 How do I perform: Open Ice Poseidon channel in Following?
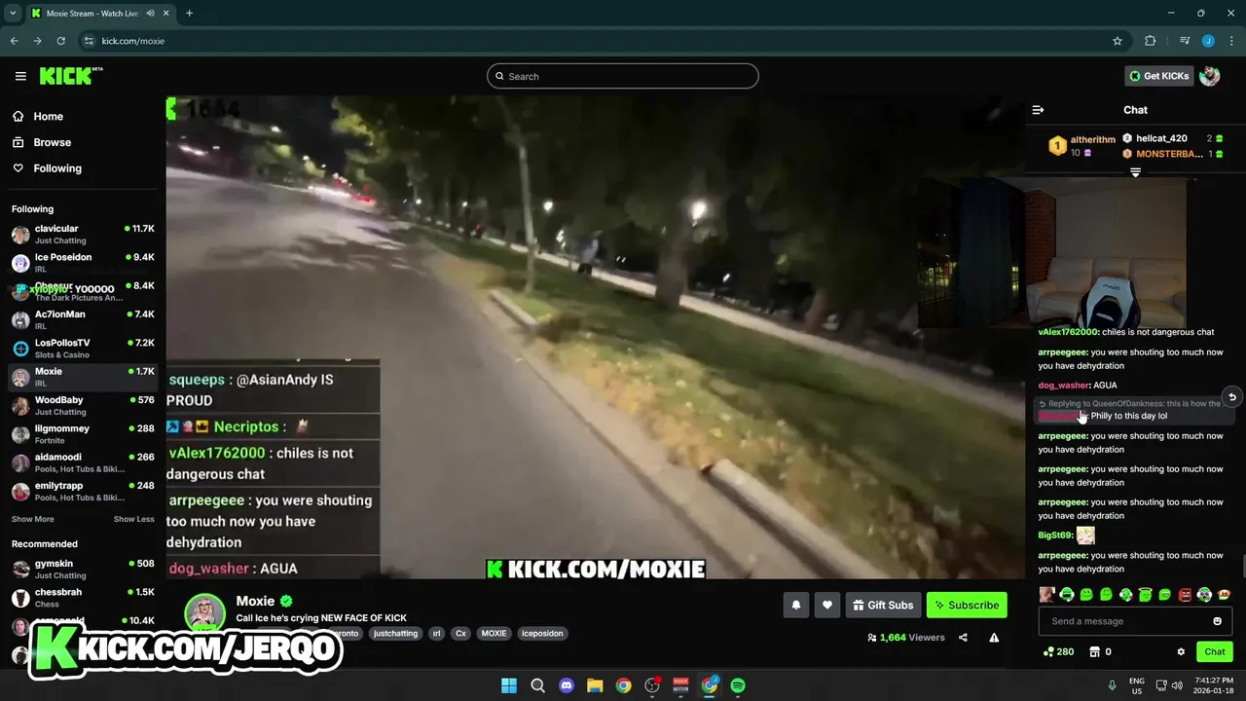[x=83, y=263]
